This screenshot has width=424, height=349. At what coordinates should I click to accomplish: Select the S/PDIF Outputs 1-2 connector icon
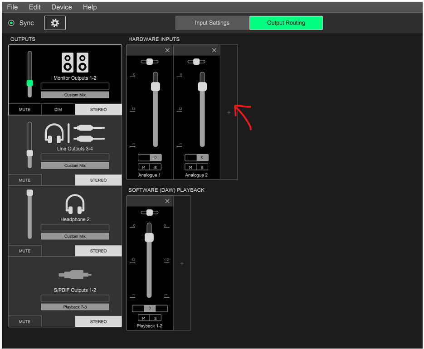tap(75, 275)
